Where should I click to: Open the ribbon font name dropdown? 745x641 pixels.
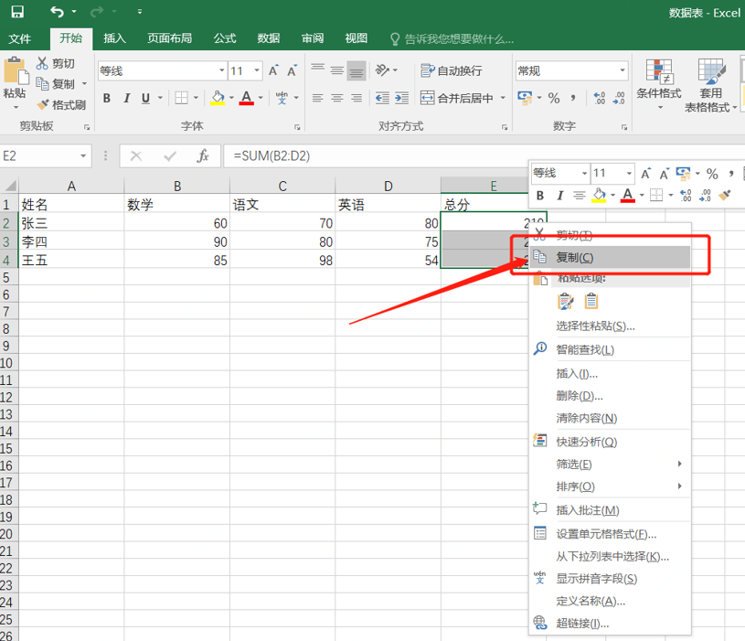(x=221, y=70)
